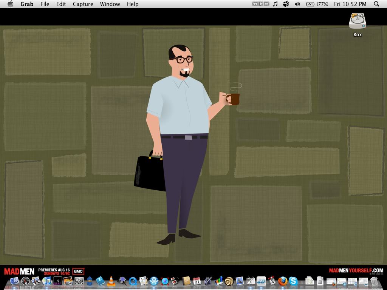Image resolution: width=387 pixels, height=290 pixels.
Task: Launch Automator-style robot icon in Dock
Action: tap(272, 281)
